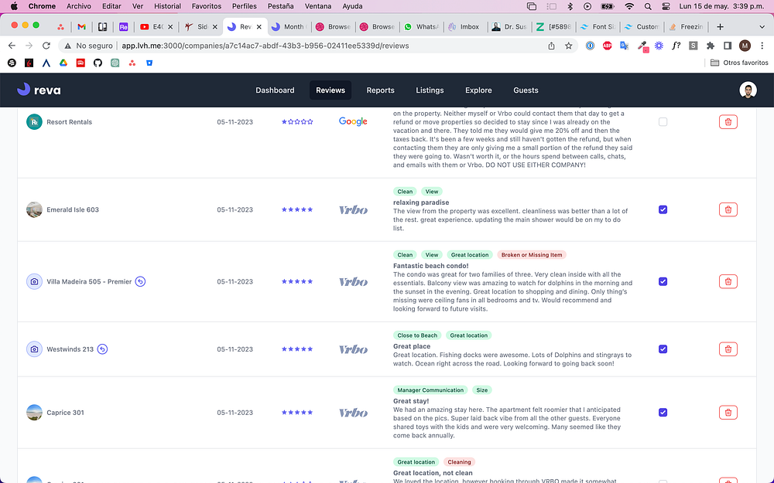Image resolution: width=774 pixels, height=483 pixels.
Task: Delete the Emerald Isle 603 review
Action: [x=728, y=209]
